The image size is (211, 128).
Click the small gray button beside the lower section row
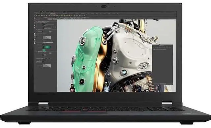pos(50,53)
